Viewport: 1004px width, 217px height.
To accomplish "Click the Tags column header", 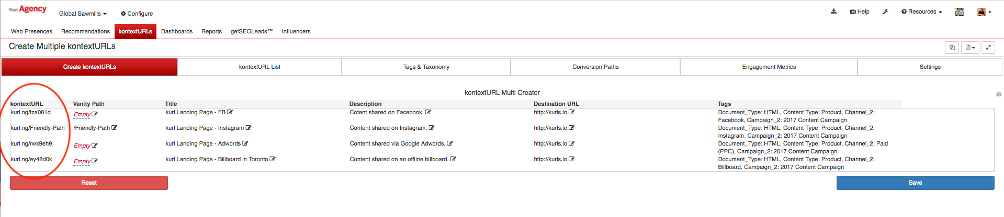I will [725, 104].
